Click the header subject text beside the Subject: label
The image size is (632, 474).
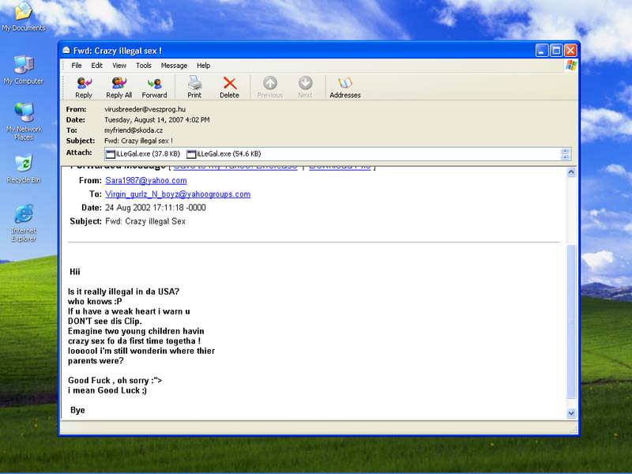(138, 141)
